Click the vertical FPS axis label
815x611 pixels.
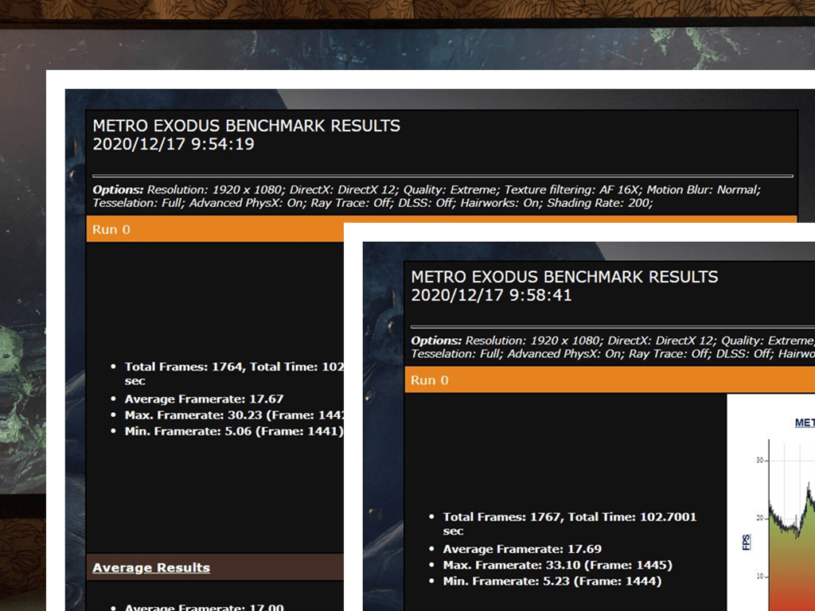tap(747, 543)
